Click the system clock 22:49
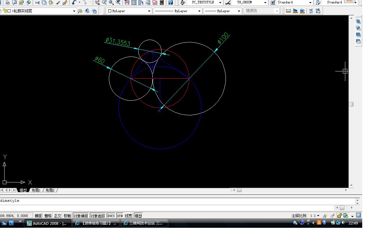 point(353,223)
